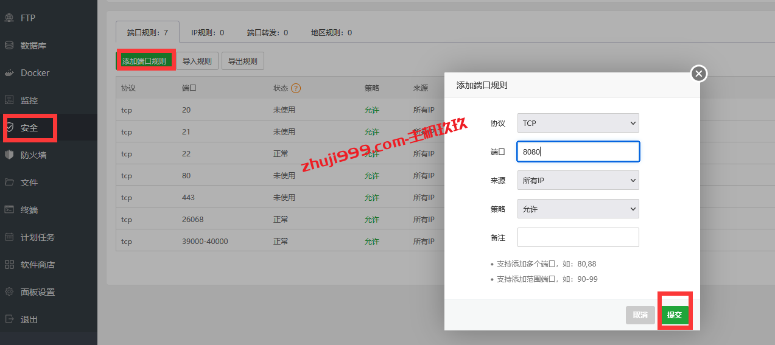Close the 添加端口规则 dialog
This screenshot has width=775, height=345.
coord(699,74)
